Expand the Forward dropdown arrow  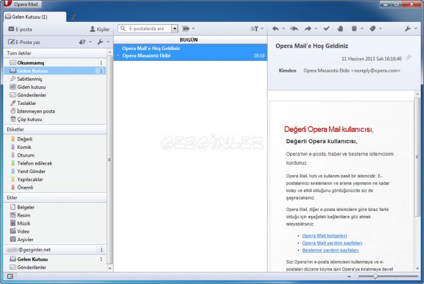pos(316,29)
